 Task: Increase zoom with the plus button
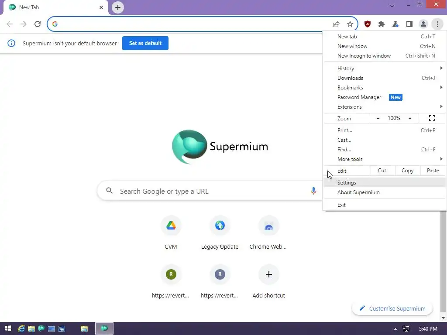(410, 118)
